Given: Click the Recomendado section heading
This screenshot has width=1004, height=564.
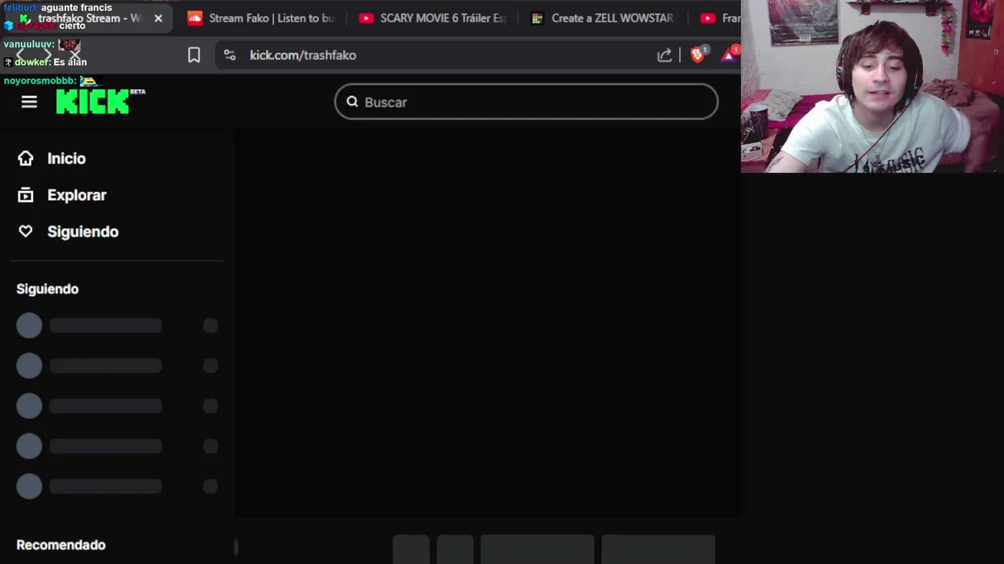Looking at the screenshot, I should tap(61, 544).
